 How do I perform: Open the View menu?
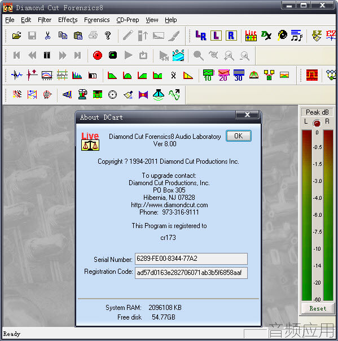click(x=152, y=20)
